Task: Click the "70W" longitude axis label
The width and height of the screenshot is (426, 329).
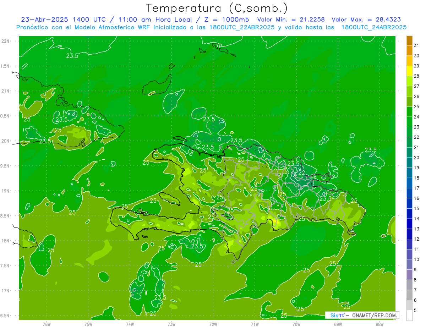Action: click(296, 324)
